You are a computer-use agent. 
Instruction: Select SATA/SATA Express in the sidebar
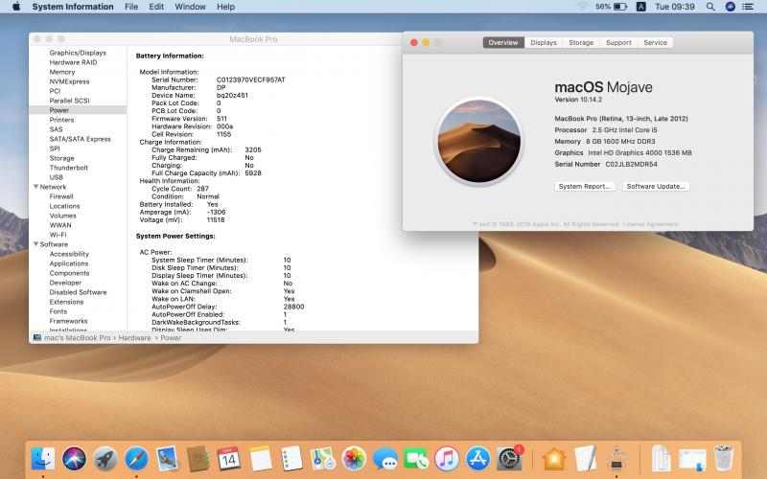(x=81, y=139)
